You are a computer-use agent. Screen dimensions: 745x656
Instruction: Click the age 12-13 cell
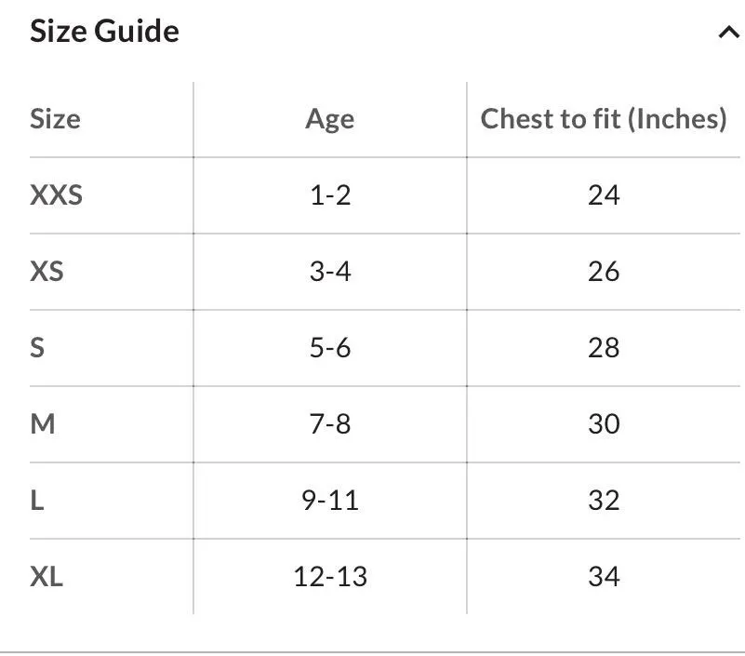point(329,577)
